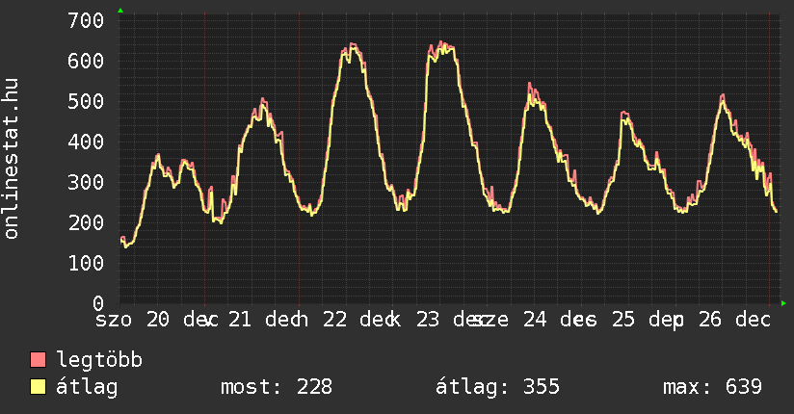Click the yellow átlag legend color swatch
The width and height of the screenshot is (794, 414).
pos(39,387)
